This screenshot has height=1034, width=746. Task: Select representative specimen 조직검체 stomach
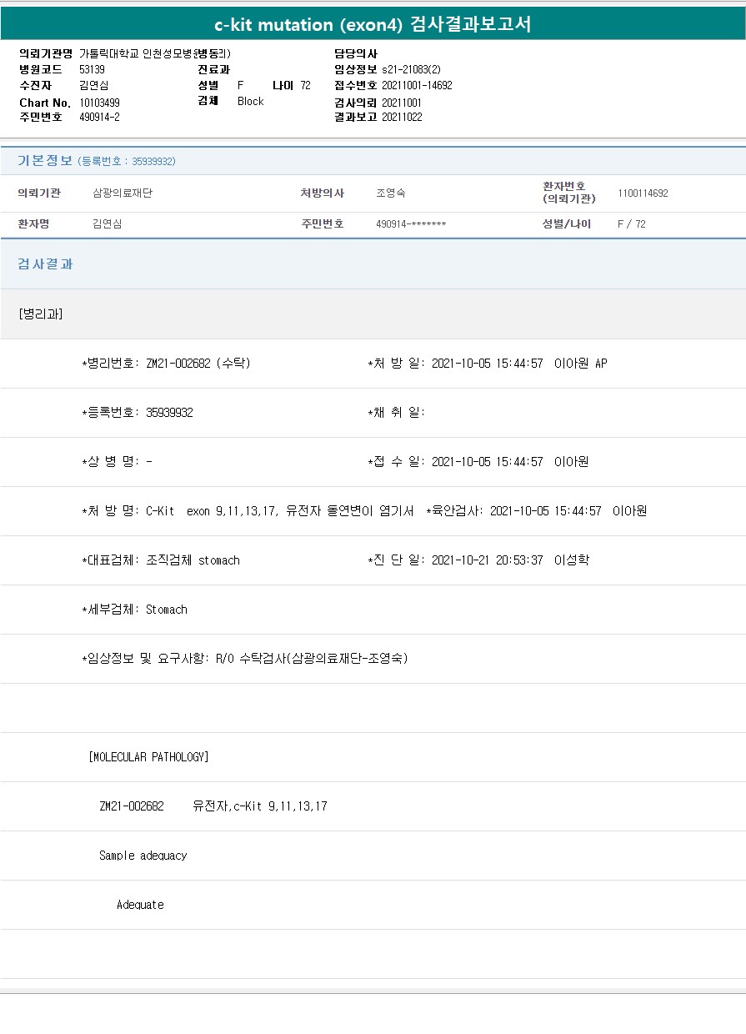click(193, 560)
